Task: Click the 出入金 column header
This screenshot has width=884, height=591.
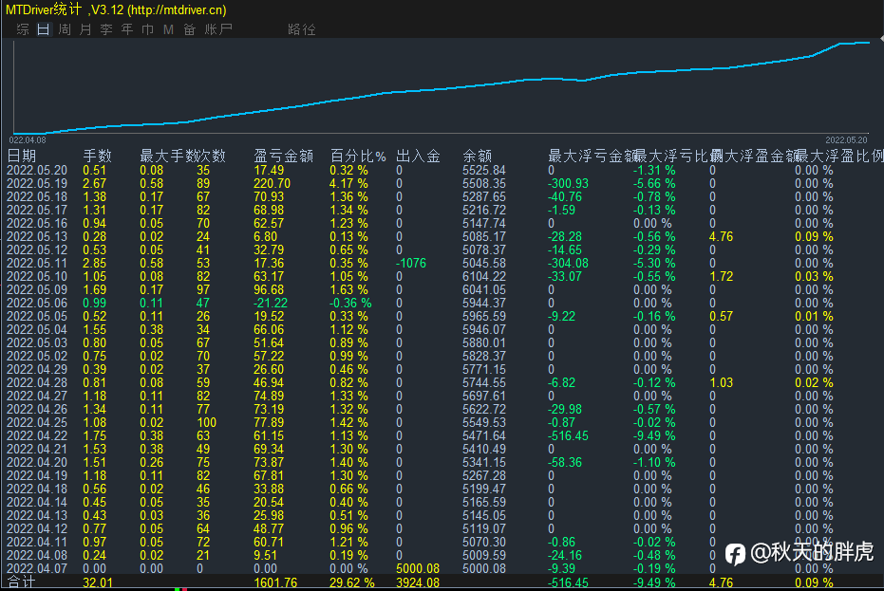Action: 418,157
